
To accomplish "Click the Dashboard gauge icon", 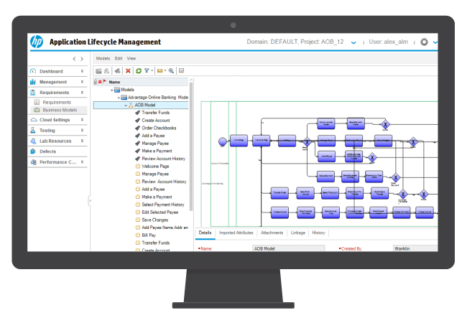I will [33, 71].
